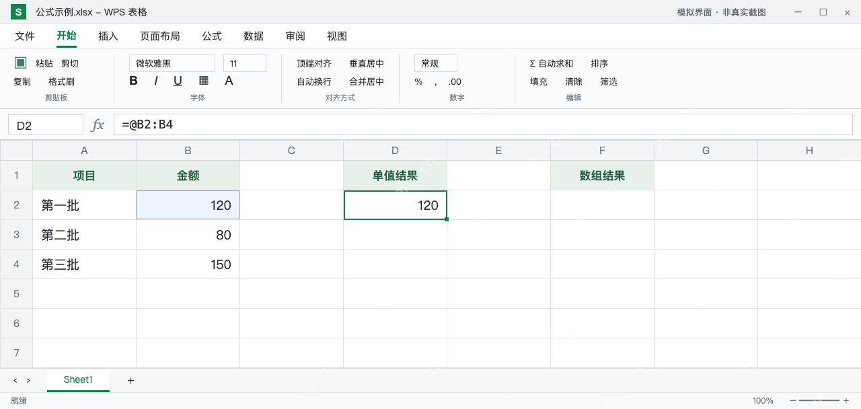Activate the 格式刷 format painter

click(61, 81)
